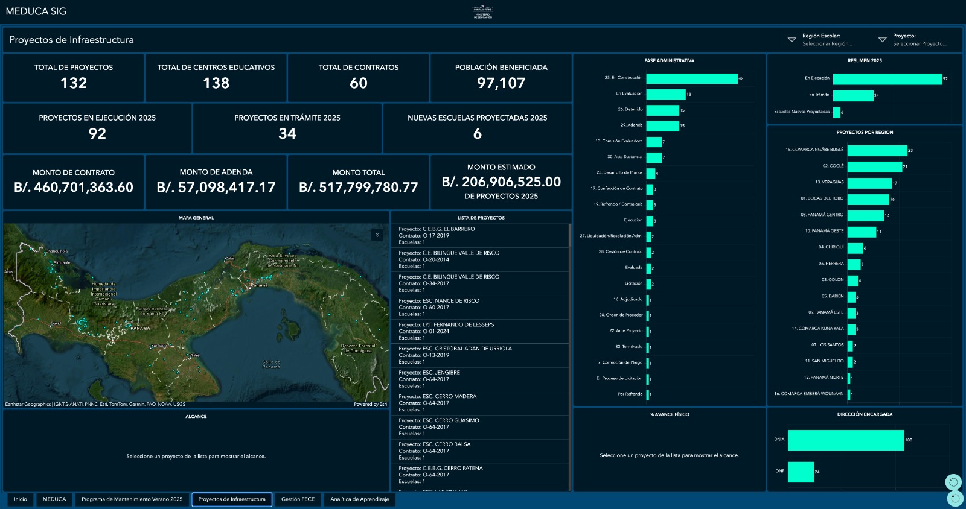The height and width of the screenshot is (509, 966).
Task: Click the Nuevas Escuelas Proyectadas 2025 card
Action: tap(478, 128)
